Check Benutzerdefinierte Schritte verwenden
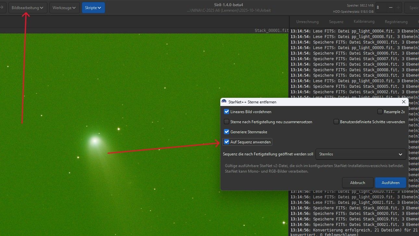The width and height of the screenshot is (419, 236). point(336,122)
